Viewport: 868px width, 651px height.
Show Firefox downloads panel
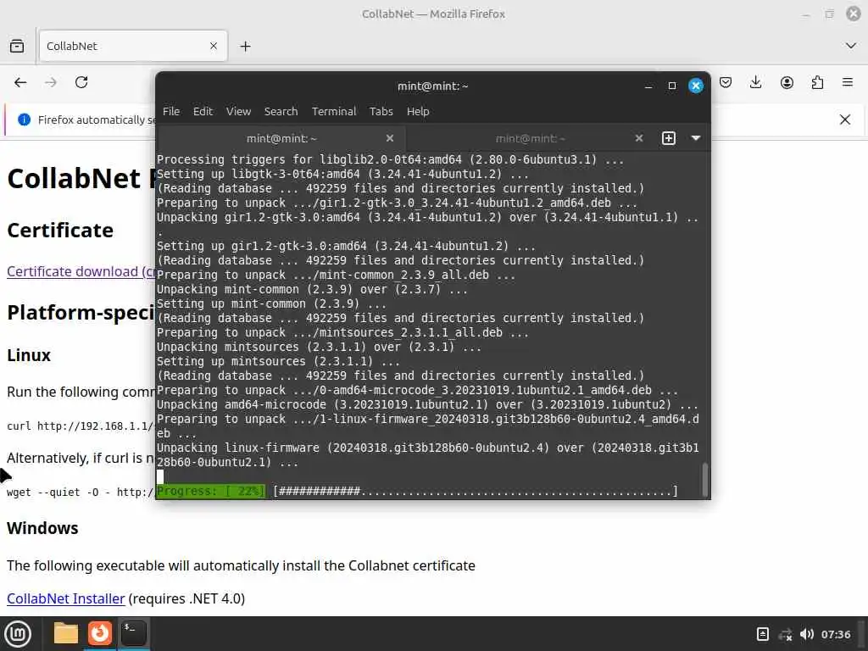coord(755,82)
